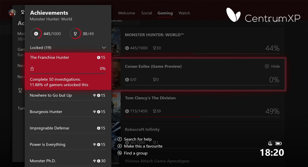
Task: Click the 18:20 clock display
Action: pyautogui.click(x=272, y=153)
